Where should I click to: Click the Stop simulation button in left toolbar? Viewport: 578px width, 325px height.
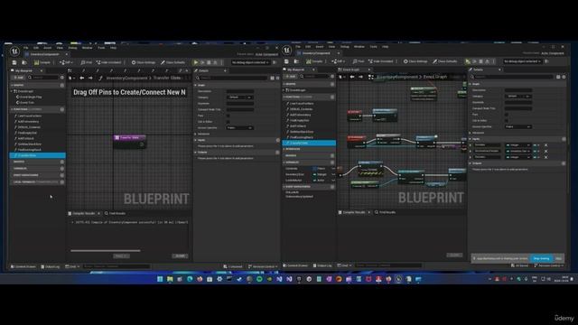click(209, 62)
